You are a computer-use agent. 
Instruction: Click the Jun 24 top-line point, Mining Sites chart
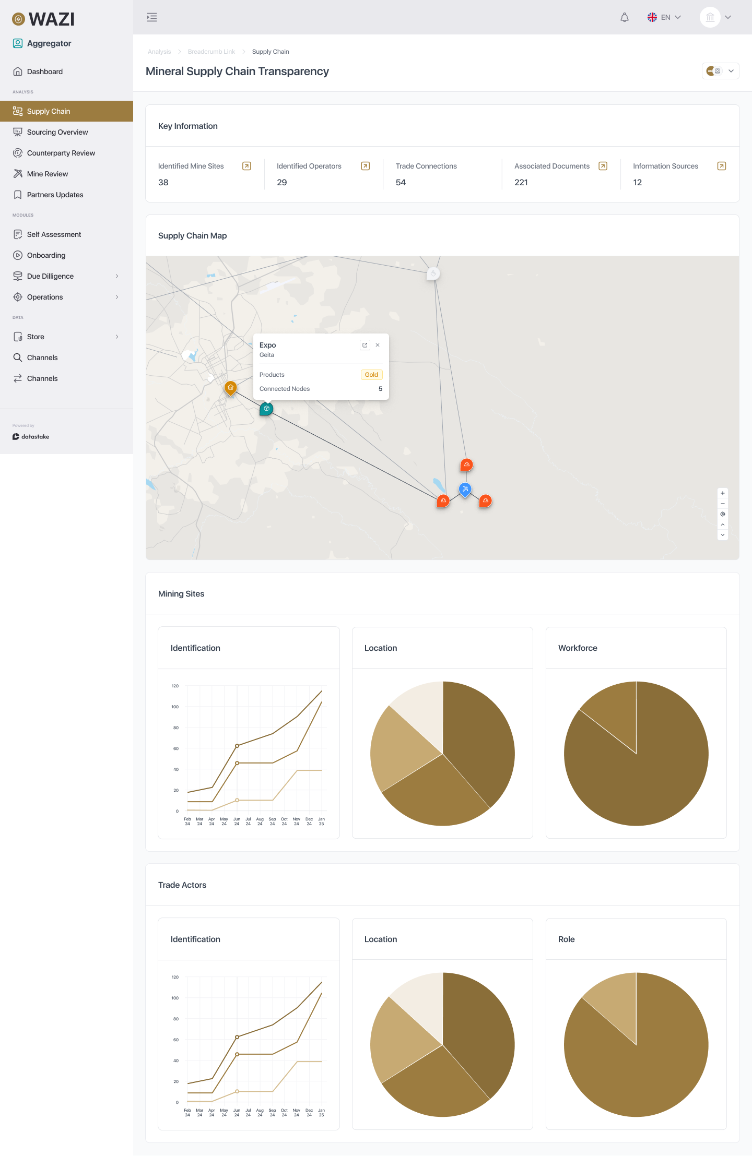237,746
